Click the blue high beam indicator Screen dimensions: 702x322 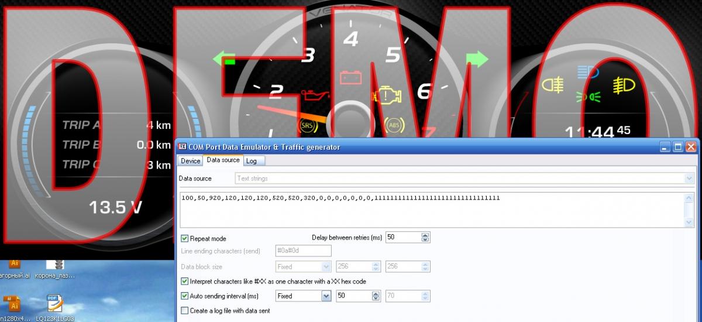(587, 72)
